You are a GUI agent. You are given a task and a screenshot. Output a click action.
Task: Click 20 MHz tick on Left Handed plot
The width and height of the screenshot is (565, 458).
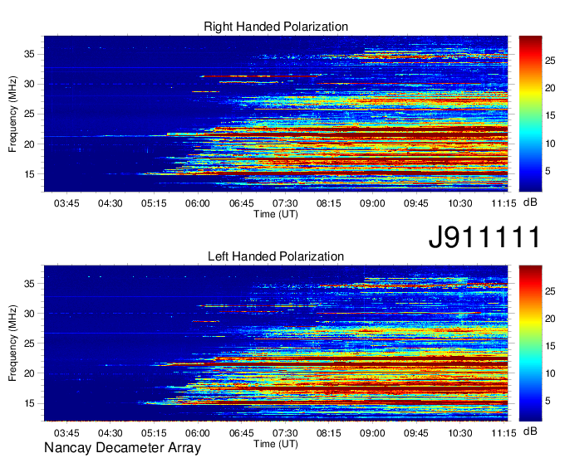pyautogui.click(x=29, y=373)
